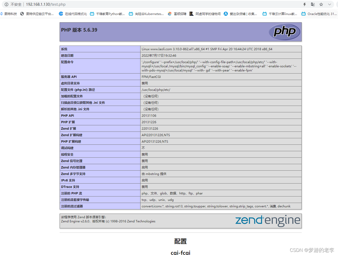Click the API20131226,NTS value
The width and height of the screenshot is (338, 255).
[x=155, y=141]
